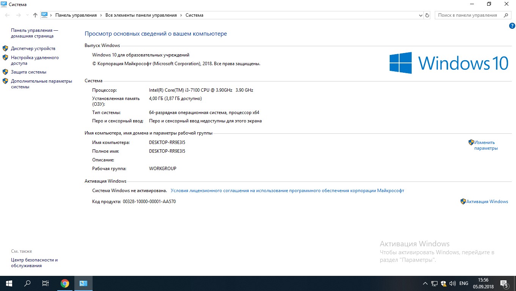Expand the chevron after "Панель управления" breadcrumb
The width and height of the screenshot is (516, 291).
coord(101,15)
